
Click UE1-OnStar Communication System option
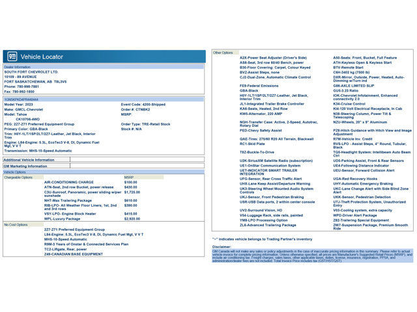click(270, 166)
